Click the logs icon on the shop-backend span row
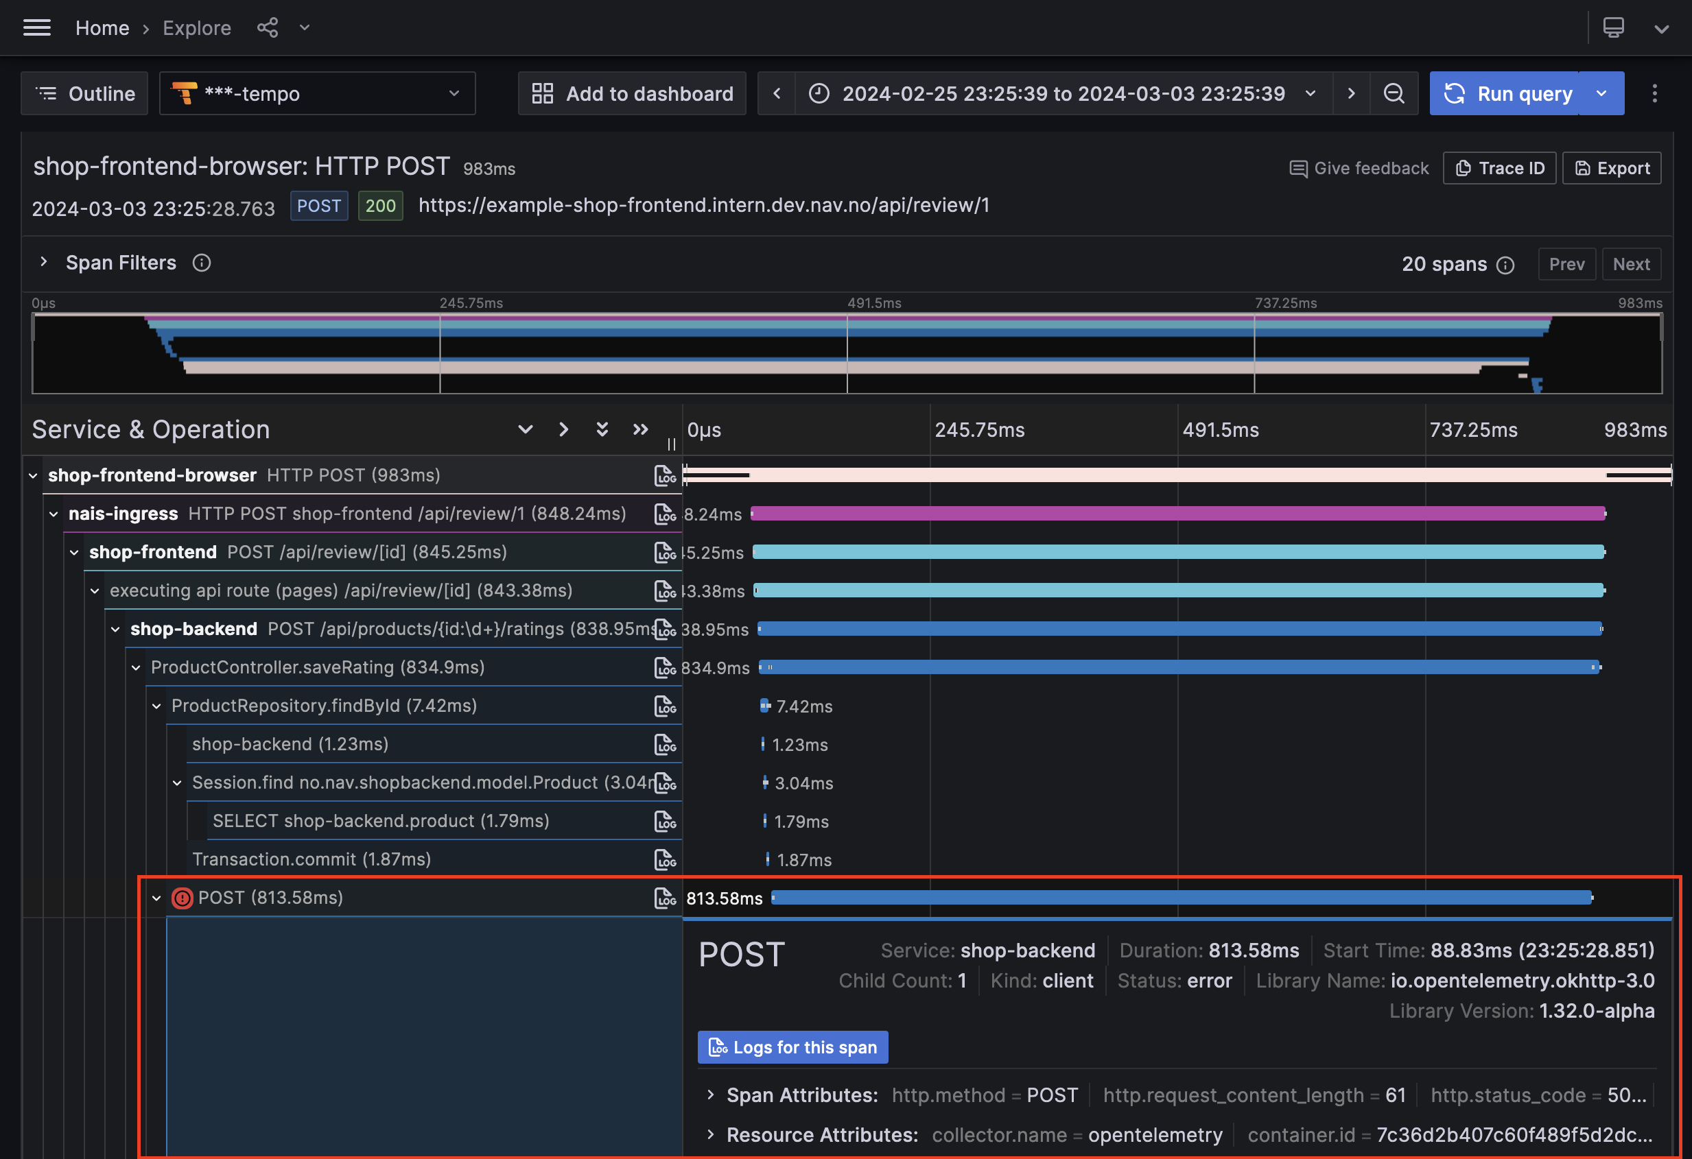The width and height of the screenshot is (1692, 1159). click(x=666, y=629)
